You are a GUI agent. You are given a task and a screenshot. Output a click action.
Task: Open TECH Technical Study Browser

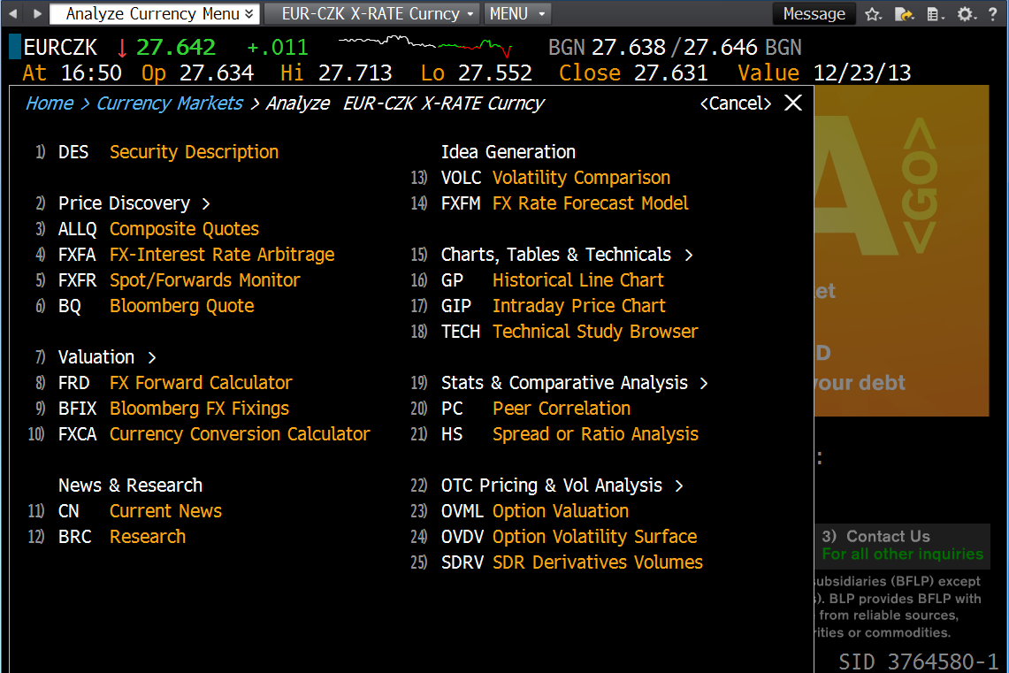554,332
